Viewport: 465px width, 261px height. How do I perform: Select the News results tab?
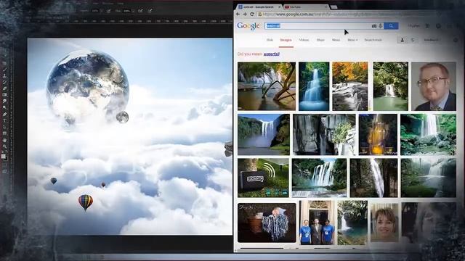point(336,40)
